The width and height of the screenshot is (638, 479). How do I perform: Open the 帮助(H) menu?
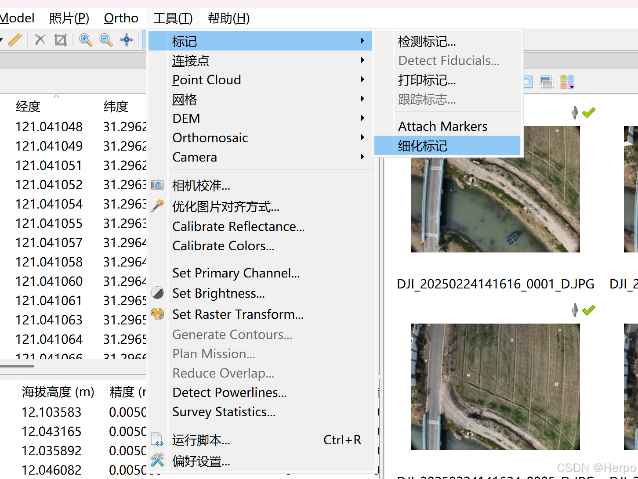(228, 18)
